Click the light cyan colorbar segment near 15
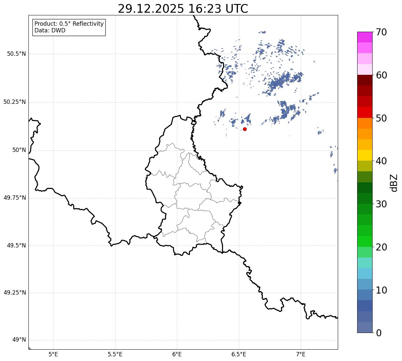This screenshot has height=361, width=402. point(365,263)
